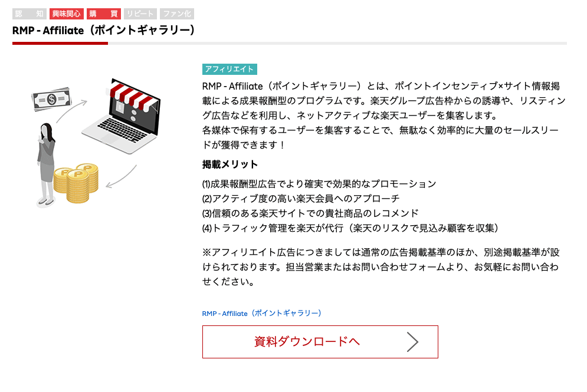587x392 pixels.
Task: Click the 資料ダウンロードへ download button
Action: 320,342
